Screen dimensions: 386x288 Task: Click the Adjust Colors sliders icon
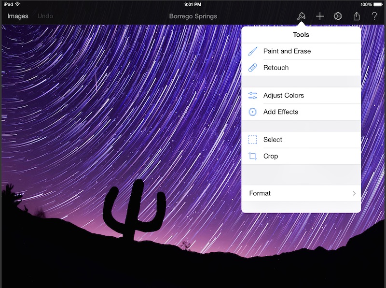click(253, 95)
